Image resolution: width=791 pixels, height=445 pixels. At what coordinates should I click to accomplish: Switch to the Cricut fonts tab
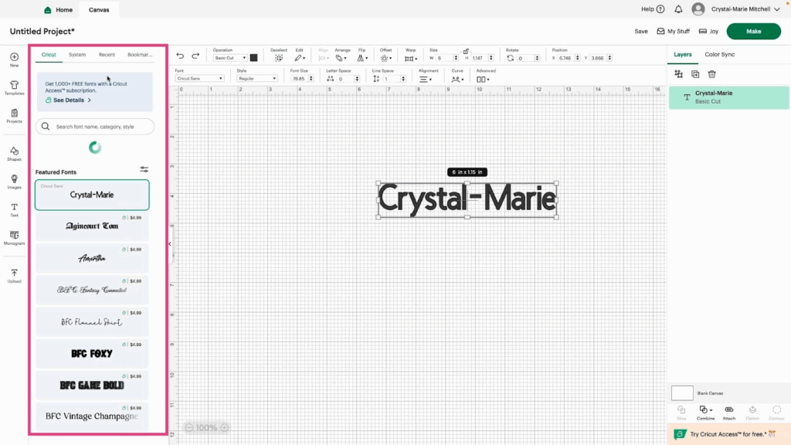coord(49,55)
